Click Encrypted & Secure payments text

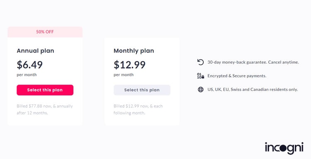(237, 76)
